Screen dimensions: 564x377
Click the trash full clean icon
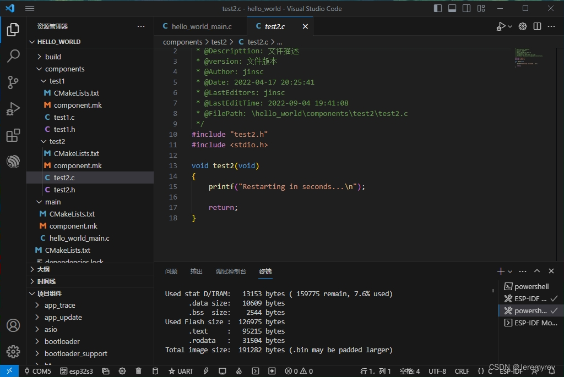[138, 371]
